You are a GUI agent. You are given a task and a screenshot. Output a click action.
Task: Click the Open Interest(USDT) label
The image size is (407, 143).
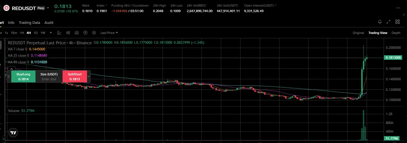pyautogui.click(x=259, y=5)
